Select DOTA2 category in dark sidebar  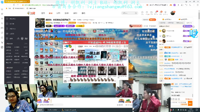click(25, 47)
